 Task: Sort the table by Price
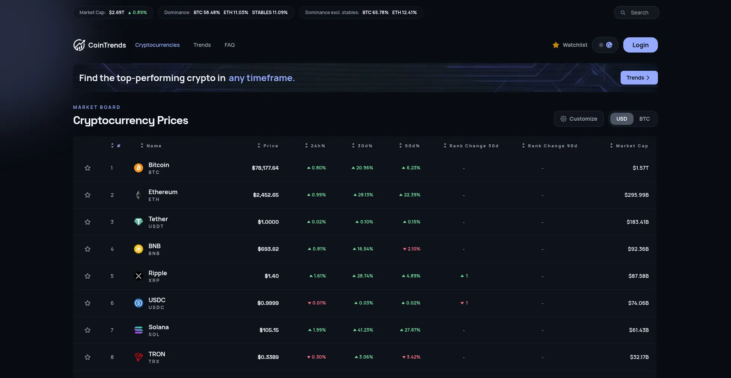click(x=268, y=146)
